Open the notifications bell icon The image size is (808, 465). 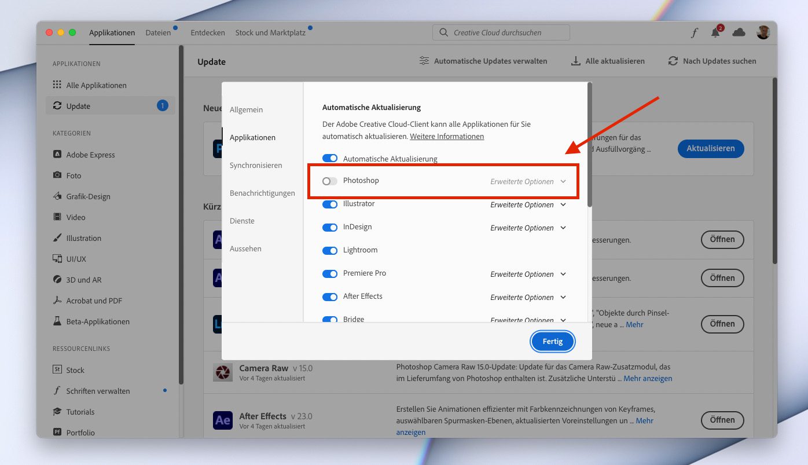click(716, 32)
